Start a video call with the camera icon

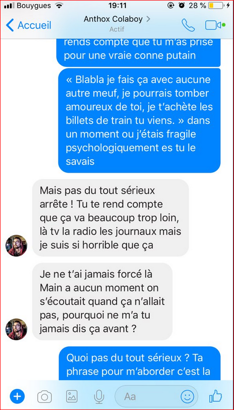(x=215, y=25)
